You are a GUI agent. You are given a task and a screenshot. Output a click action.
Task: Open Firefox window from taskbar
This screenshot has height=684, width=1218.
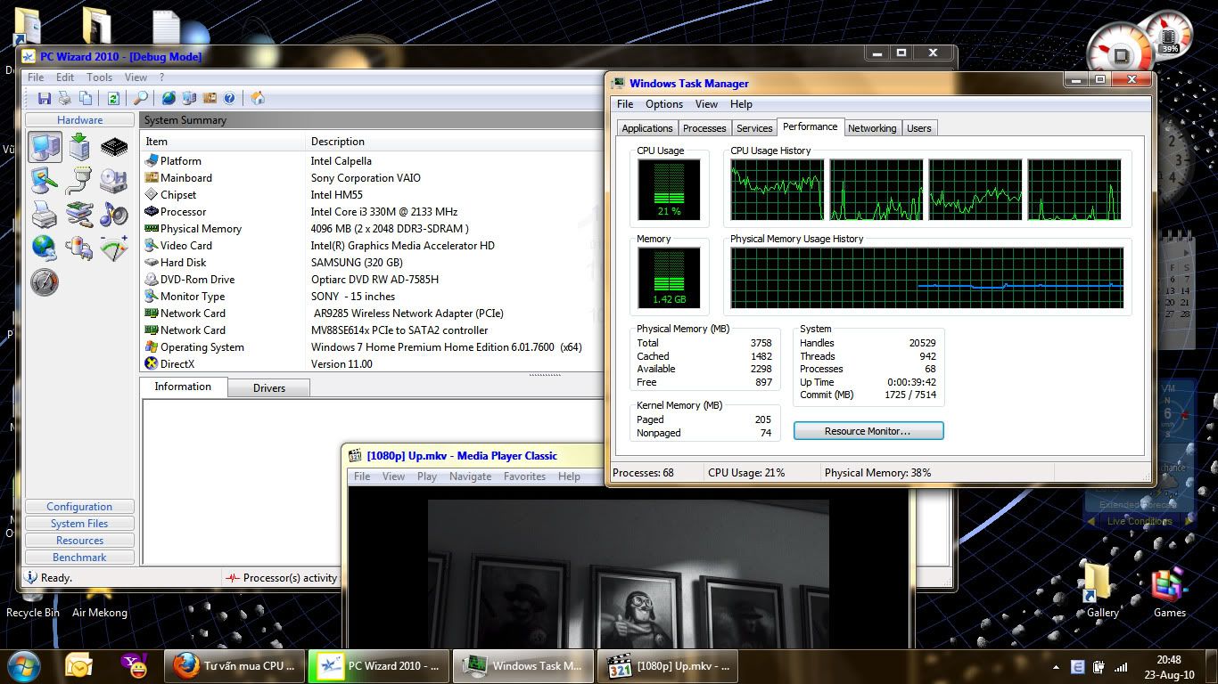tap(235, 665)
